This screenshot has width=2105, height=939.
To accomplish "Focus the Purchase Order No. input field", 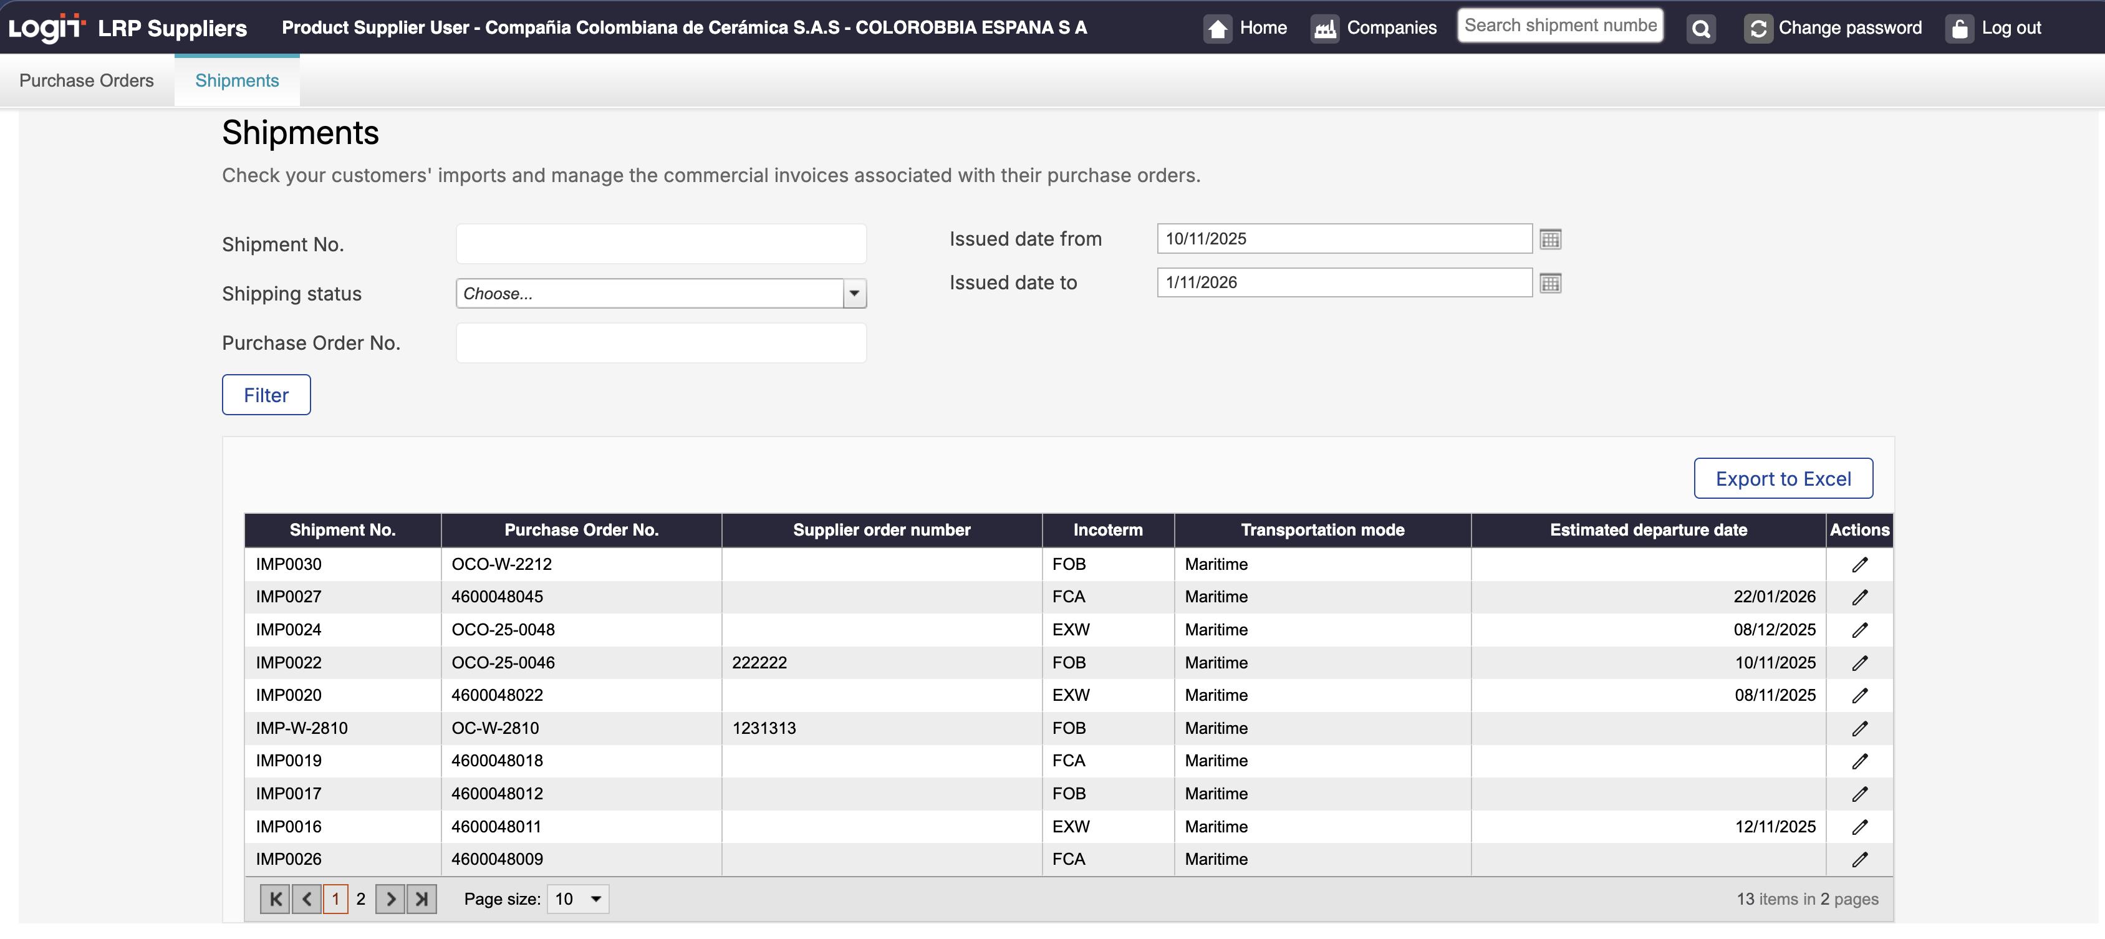I will 660,343.
